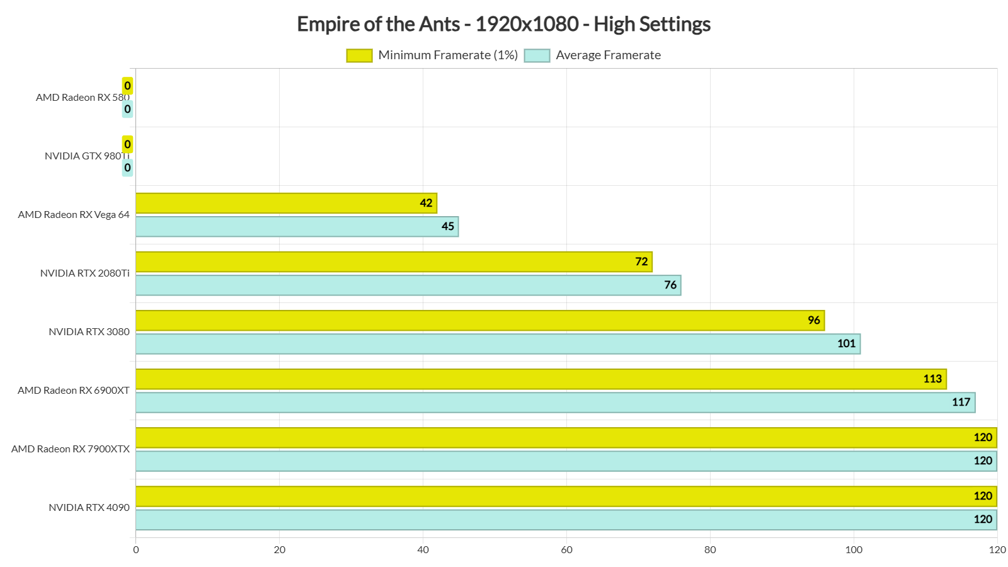
Task: Click the "Empire of the Ants" chart title
Action: point(503,24)
